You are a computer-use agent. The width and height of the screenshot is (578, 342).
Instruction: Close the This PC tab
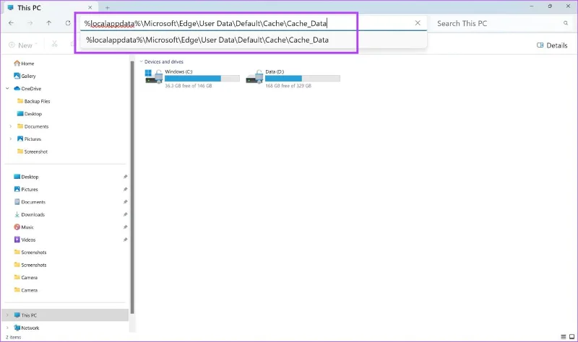(x=90, y=7)
